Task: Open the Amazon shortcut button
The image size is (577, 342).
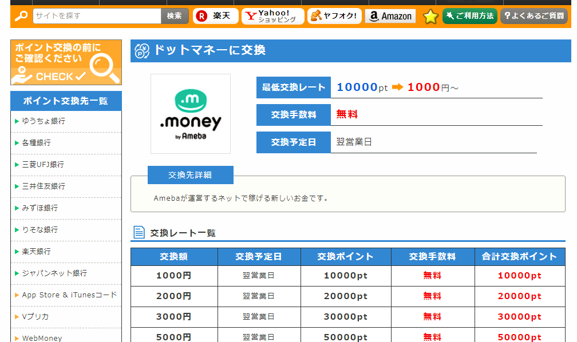Action: tap(390, 16)
